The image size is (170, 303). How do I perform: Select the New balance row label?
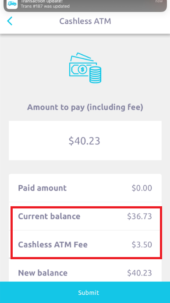43,273
